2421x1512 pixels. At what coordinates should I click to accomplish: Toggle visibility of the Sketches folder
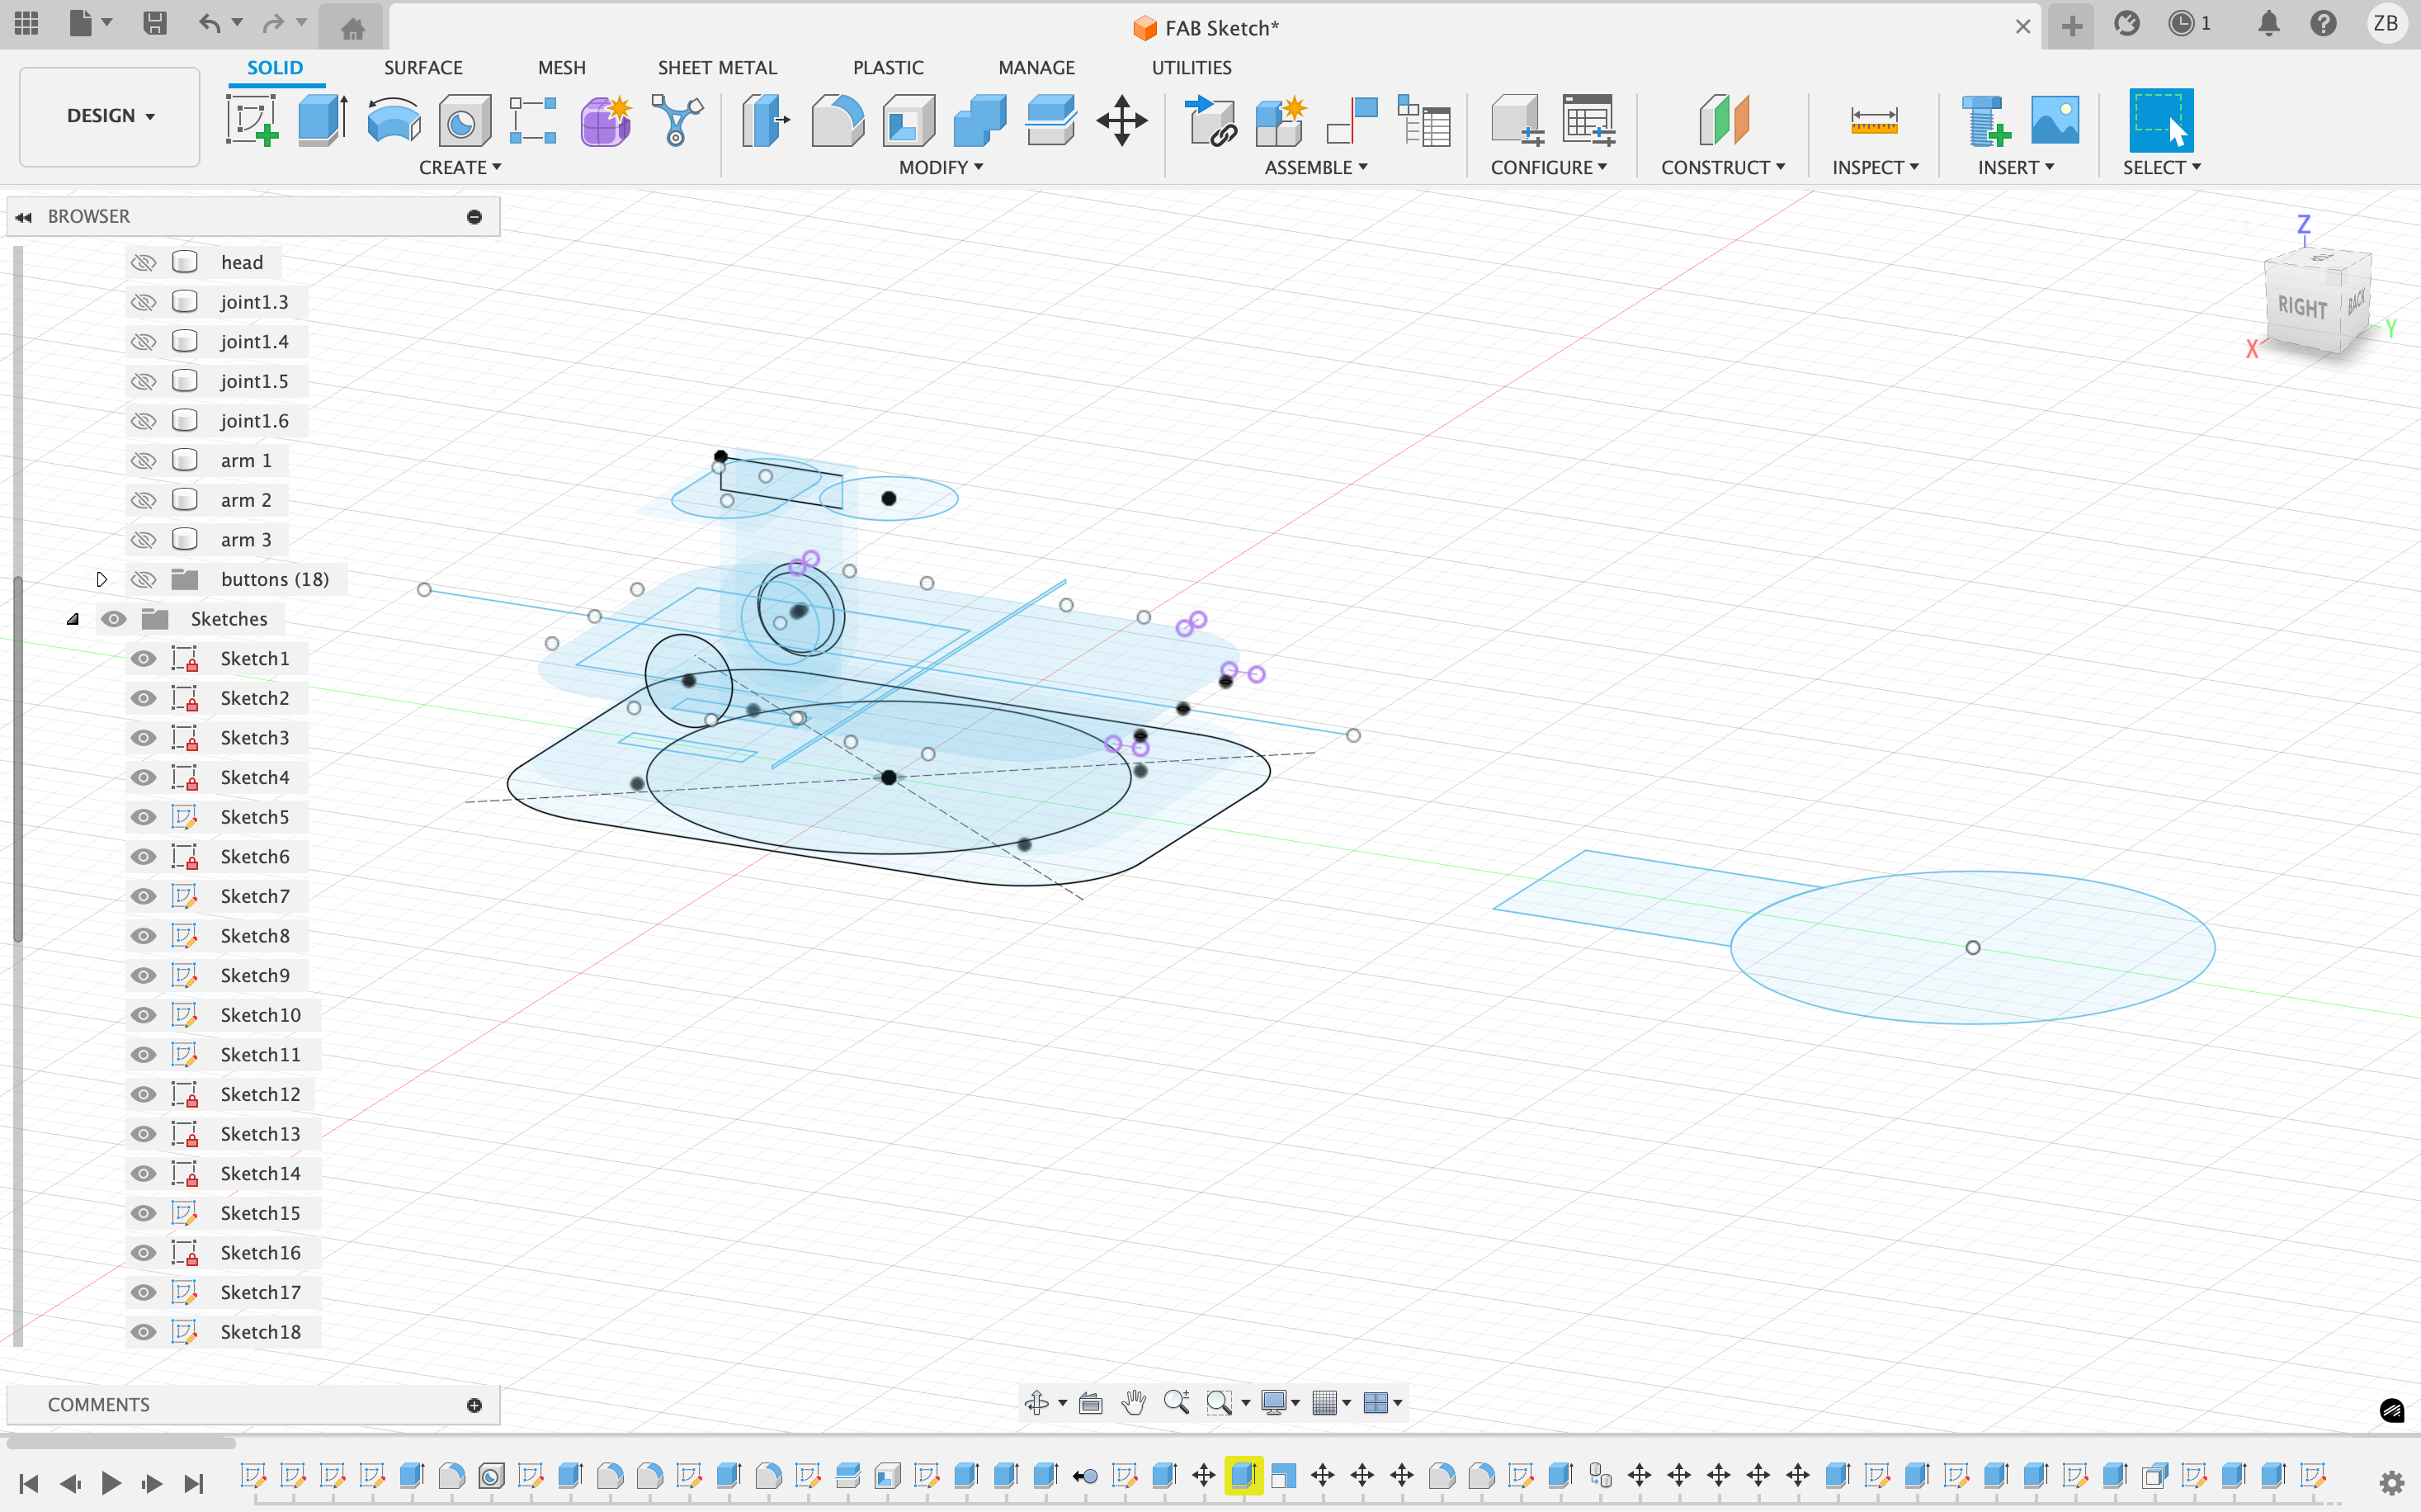[x=114, y=619]
